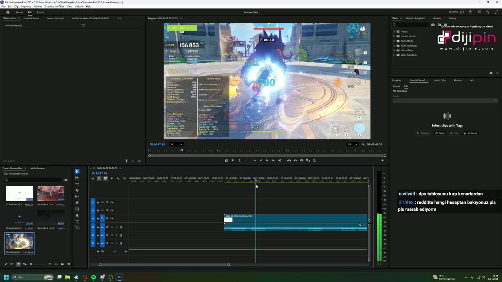The image size is (502, 282).
Task: Add a marker in the timeline header
Action: pyautogui.click(x=112, y=179)
